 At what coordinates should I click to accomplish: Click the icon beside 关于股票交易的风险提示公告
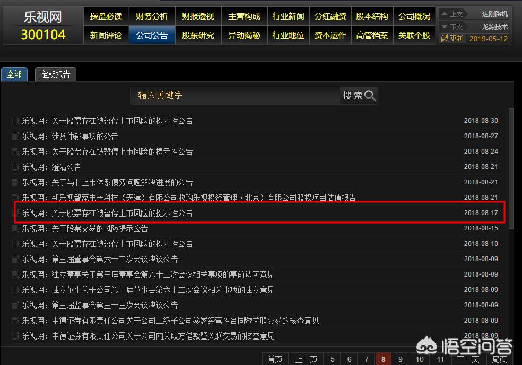point(15,228)
